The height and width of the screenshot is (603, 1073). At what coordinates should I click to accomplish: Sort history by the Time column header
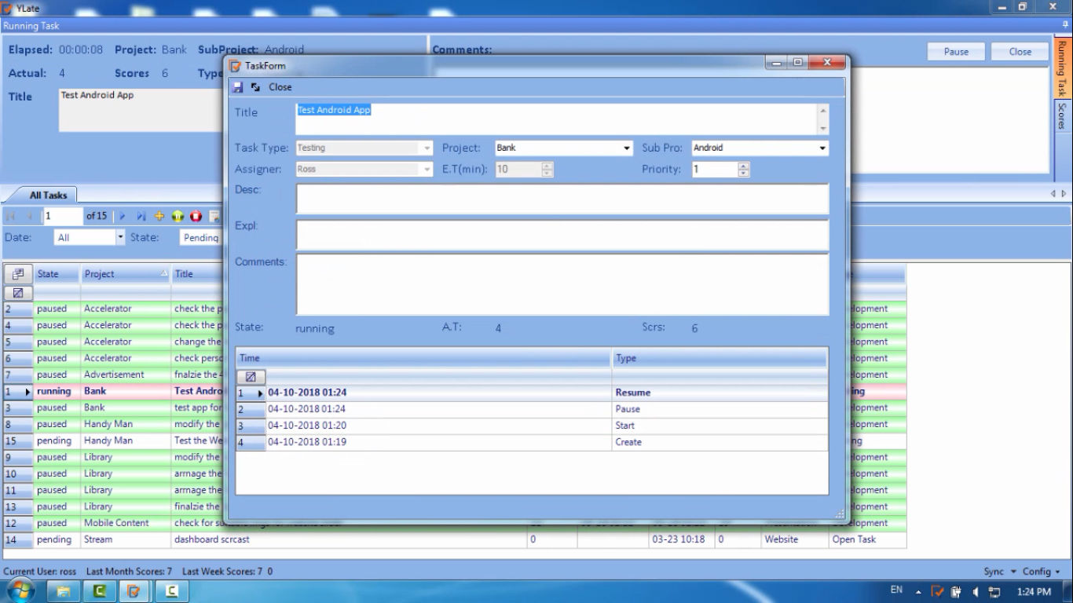(x=423, y=358)
